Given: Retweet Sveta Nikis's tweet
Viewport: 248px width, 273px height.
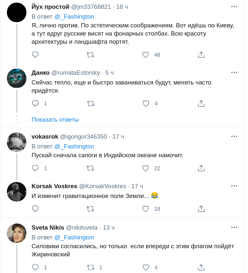Looking at the screenshot, I should tap(91, 267).
